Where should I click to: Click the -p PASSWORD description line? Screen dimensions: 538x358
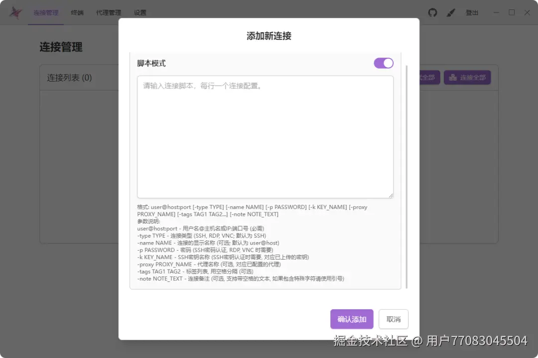(205, 250)
